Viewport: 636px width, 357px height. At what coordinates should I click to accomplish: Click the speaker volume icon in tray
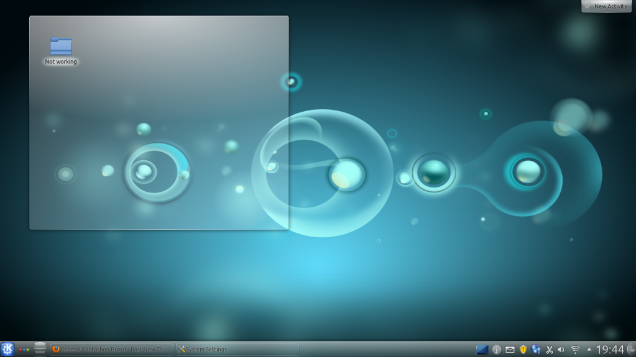tap(561, 350)
